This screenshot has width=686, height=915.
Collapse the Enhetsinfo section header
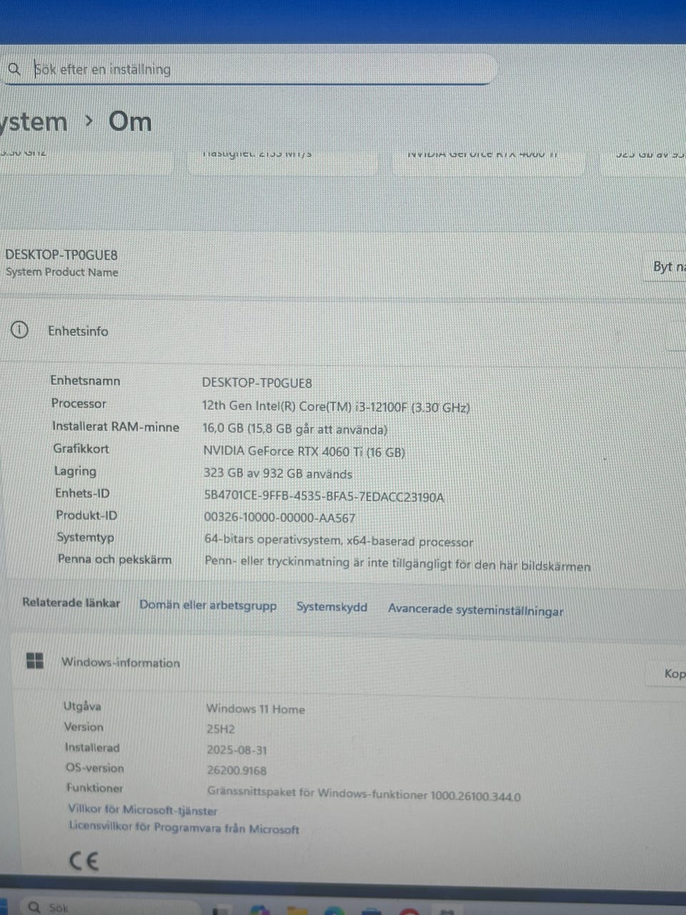(343, 331)
